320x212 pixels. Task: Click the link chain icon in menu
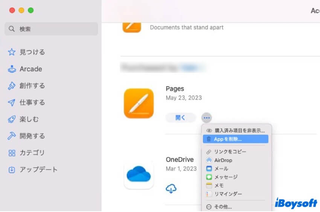point(209,152)
